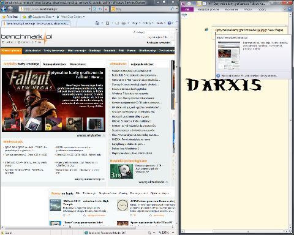Open Fallout New Vegas featured article banner
Screen dimensions: 294x235
pyautogui.click(x=54, y=100)
